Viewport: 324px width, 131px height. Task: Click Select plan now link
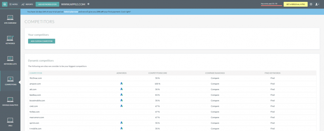tap(71, 12)
